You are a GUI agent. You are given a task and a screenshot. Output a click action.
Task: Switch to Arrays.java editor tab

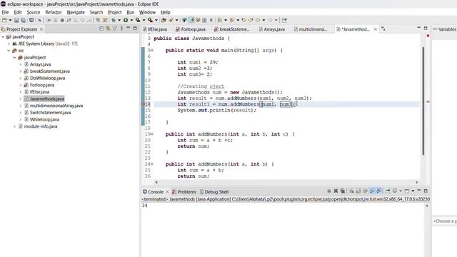tap(271, 29)
